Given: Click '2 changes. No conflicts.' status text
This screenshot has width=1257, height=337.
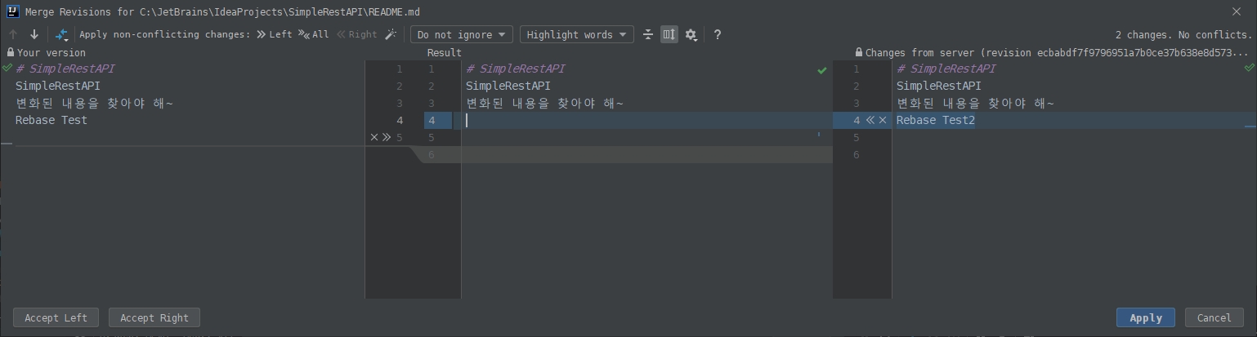Looking at the screenshot, I should (1183, 34).
